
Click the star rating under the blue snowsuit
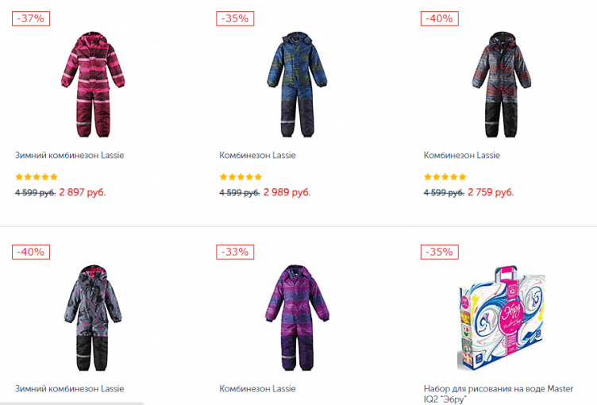[241, 177]
